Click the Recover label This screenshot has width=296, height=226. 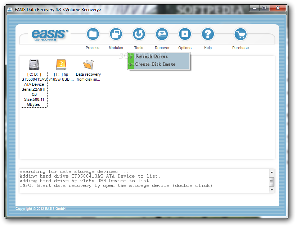click(x=162, y=48)
